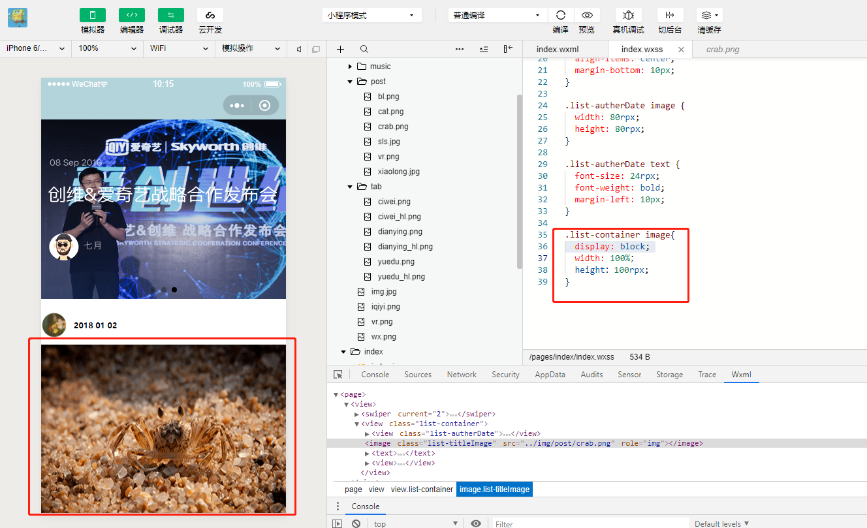Open 云开发 cloud development
Image resolution: width=867 pixels, height=528 pixels.
[x=210, y=15]
